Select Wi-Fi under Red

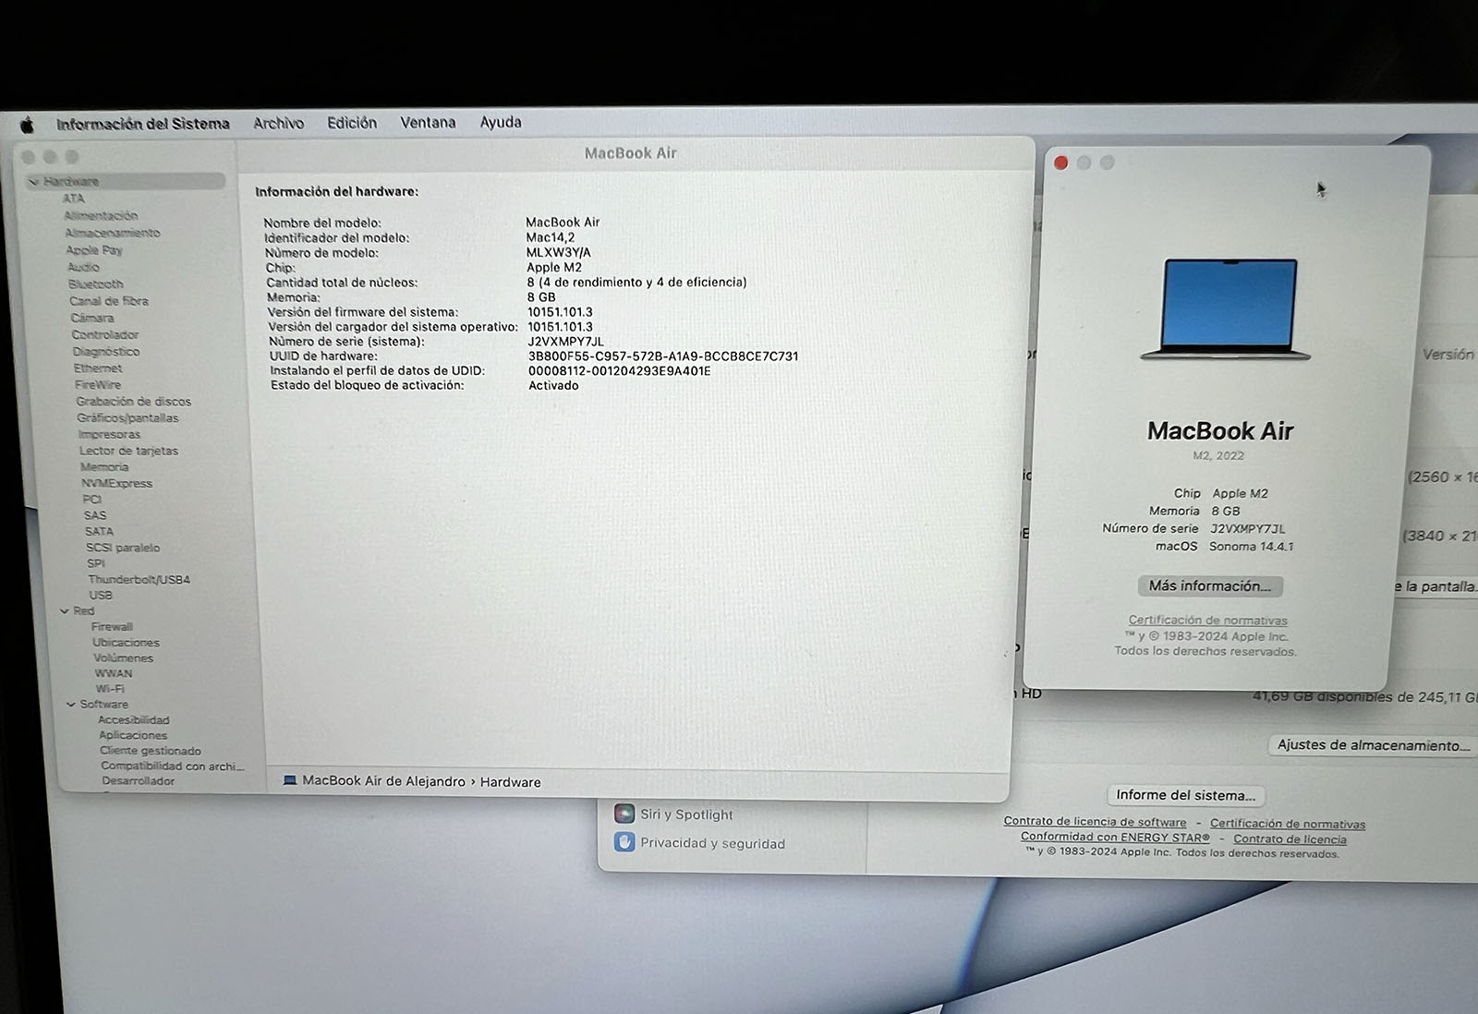point(110,689)
